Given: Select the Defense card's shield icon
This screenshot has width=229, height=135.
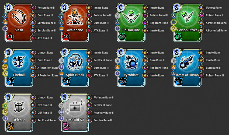Looking at the screenshot, I should (19, 107).
